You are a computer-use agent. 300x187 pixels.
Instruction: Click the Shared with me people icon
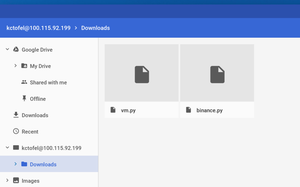click(x=24, y=82)
